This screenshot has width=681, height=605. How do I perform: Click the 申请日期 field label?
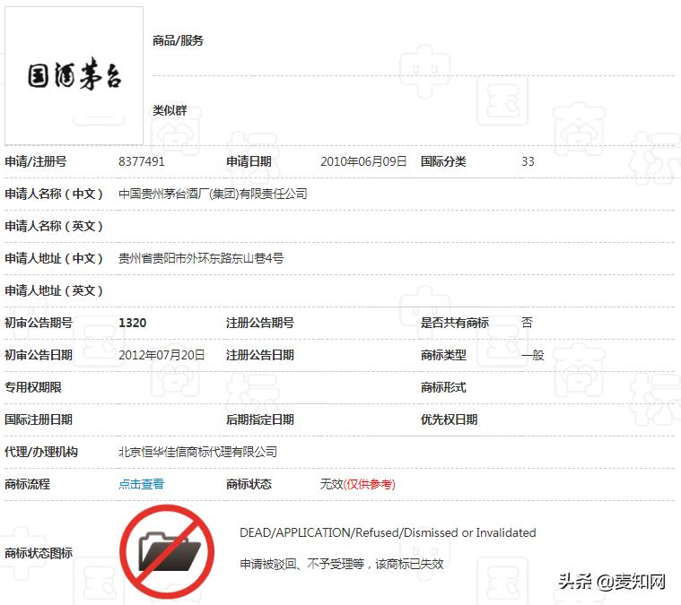249,161
